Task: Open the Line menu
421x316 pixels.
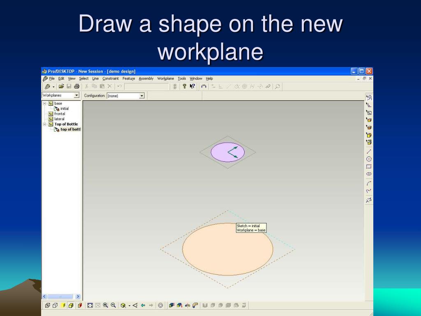Action: pos(95,79)
